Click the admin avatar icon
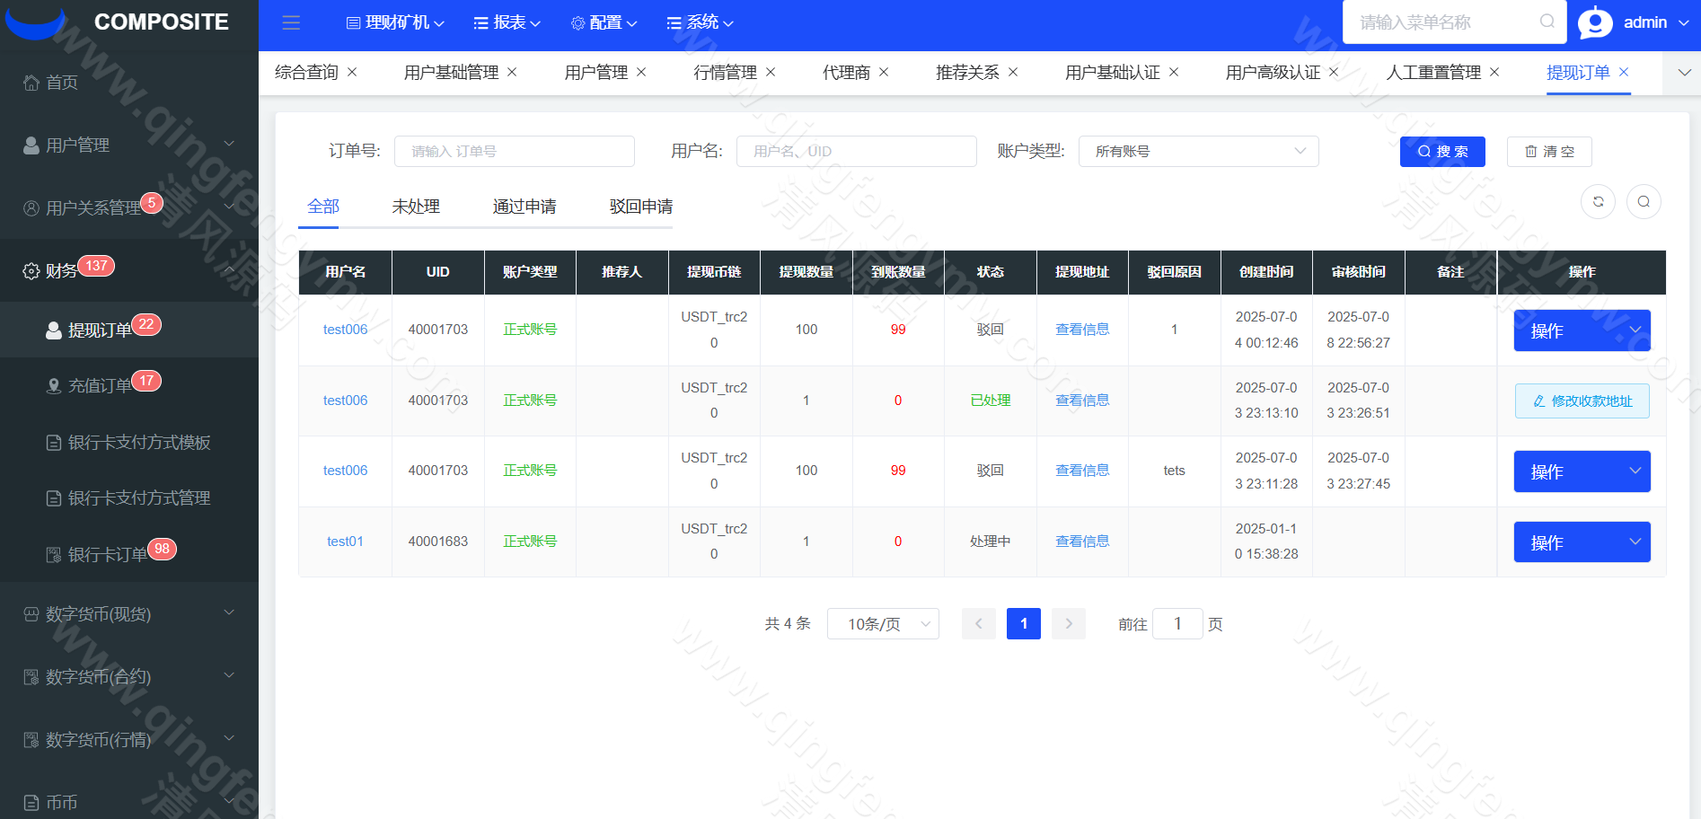1701x819 pixels. tap(1595, 22)
